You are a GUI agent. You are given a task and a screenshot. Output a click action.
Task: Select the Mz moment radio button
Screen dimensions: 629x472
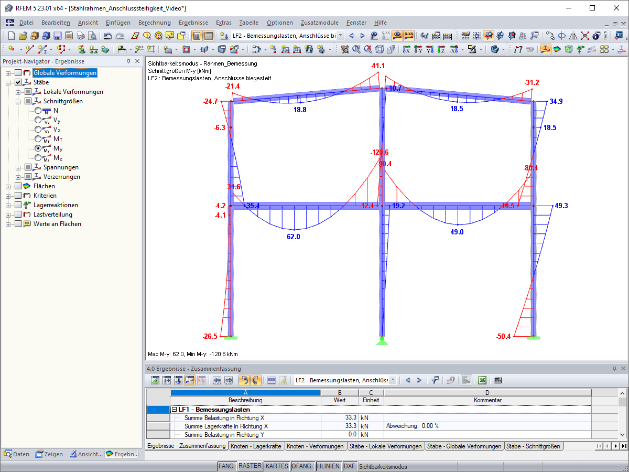pyautogui.click(x=38, y=158)
